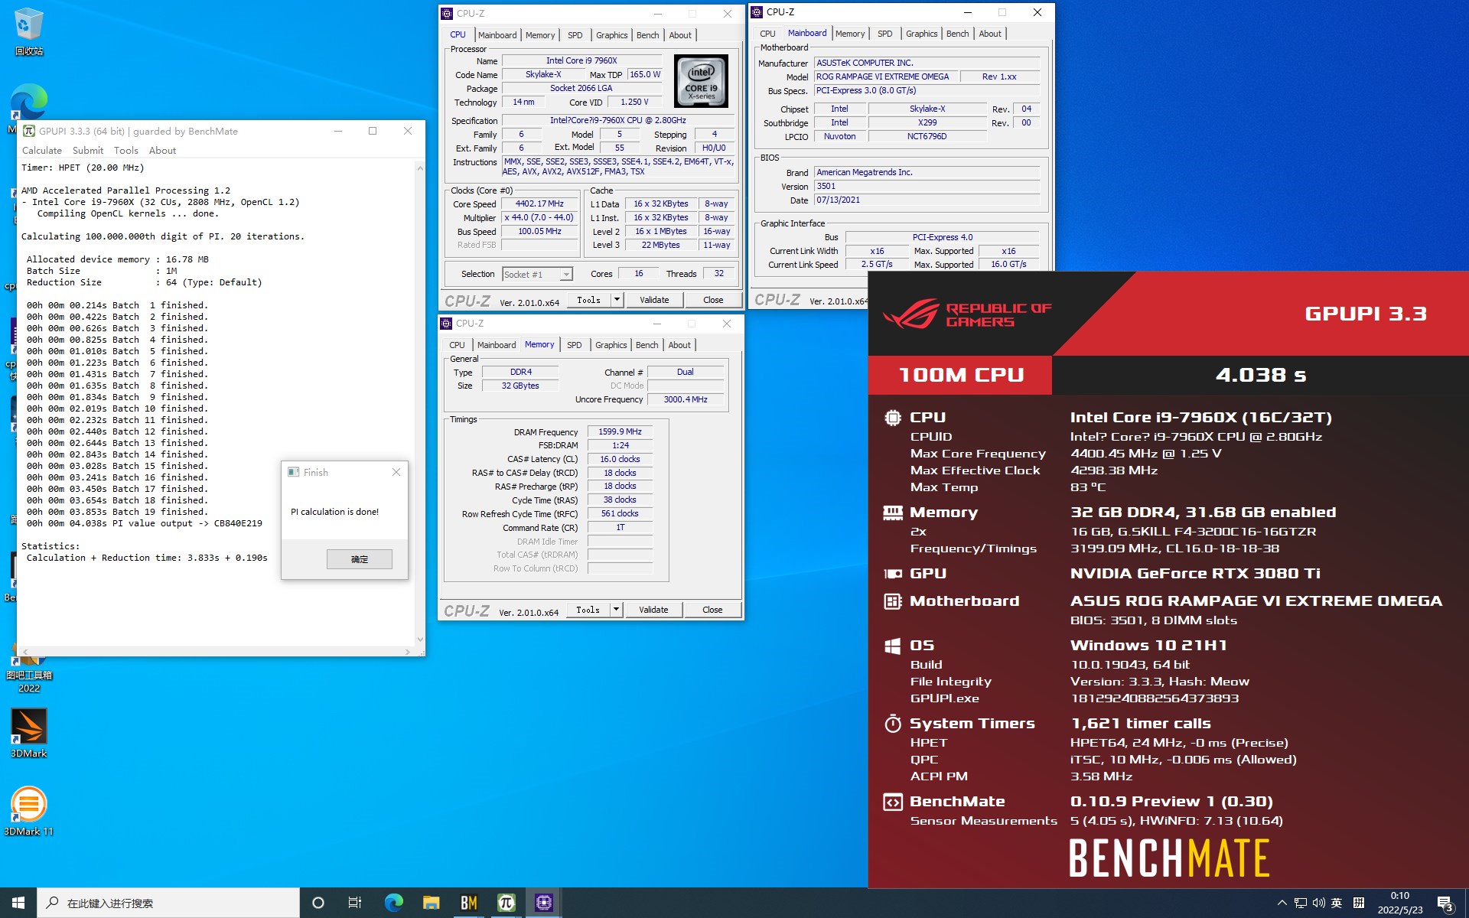Open Tools menu in GPUPI
1469x918 pixels.
(126, 151)
